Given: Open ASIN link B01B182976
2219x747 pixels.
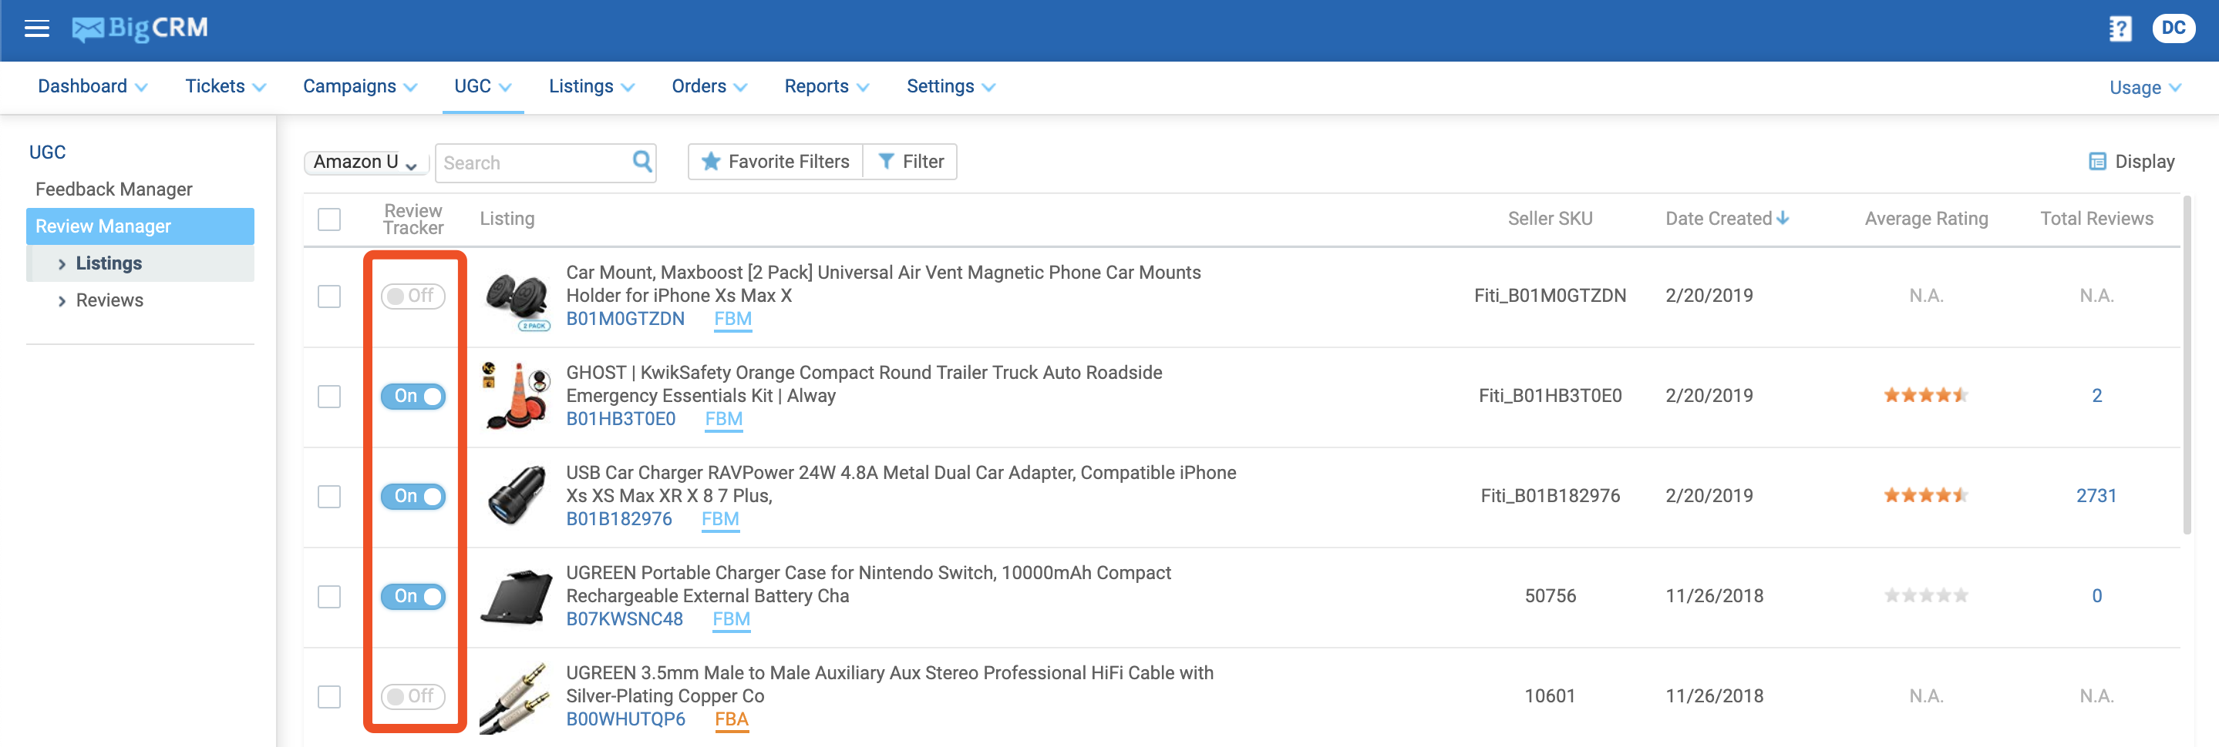Looking at the screenshot, I should (619, 519).
